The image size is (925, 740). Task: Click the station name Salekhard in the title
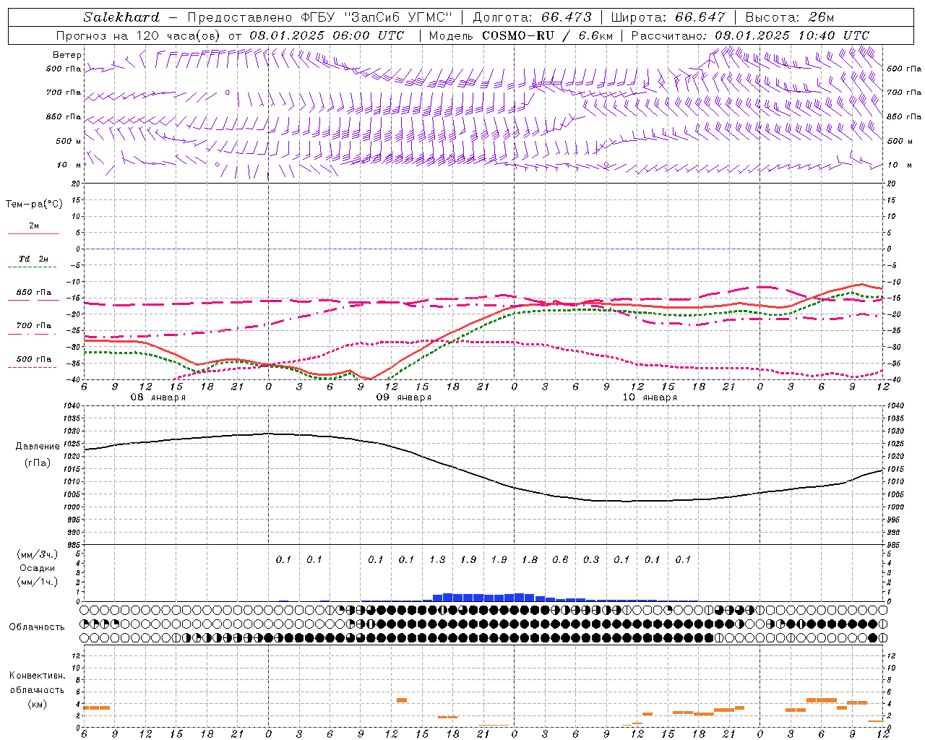click(121, 17)
